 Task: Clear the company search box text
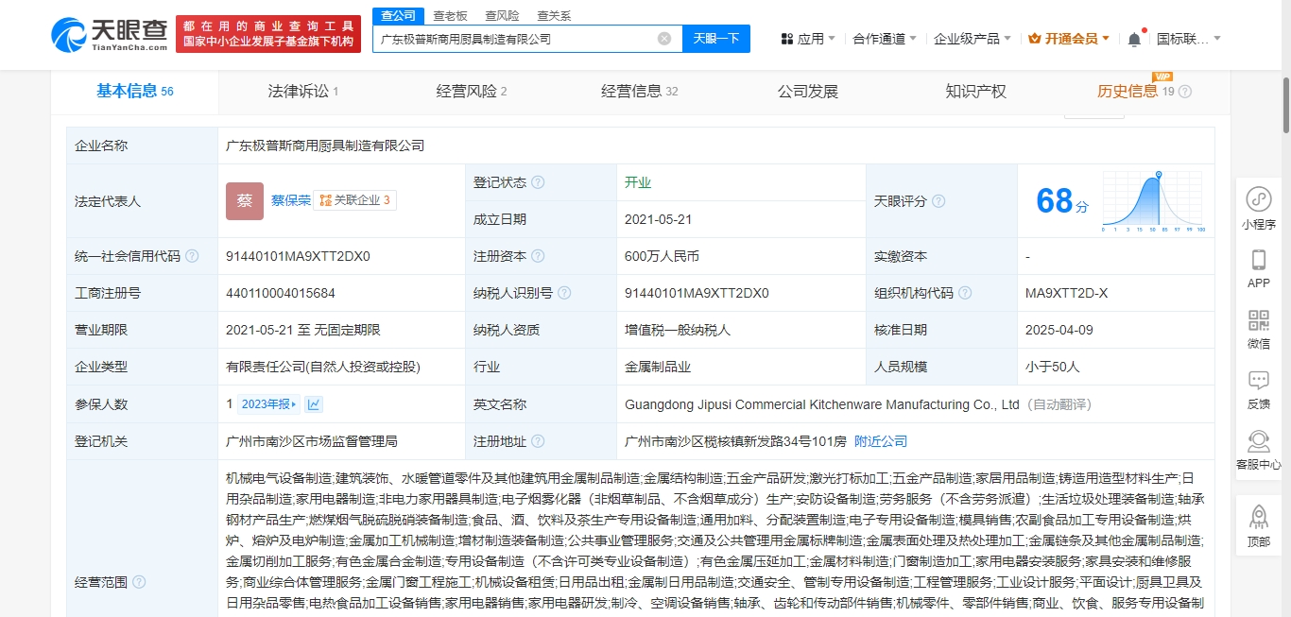pyautogui.click(x=664, y=39)
